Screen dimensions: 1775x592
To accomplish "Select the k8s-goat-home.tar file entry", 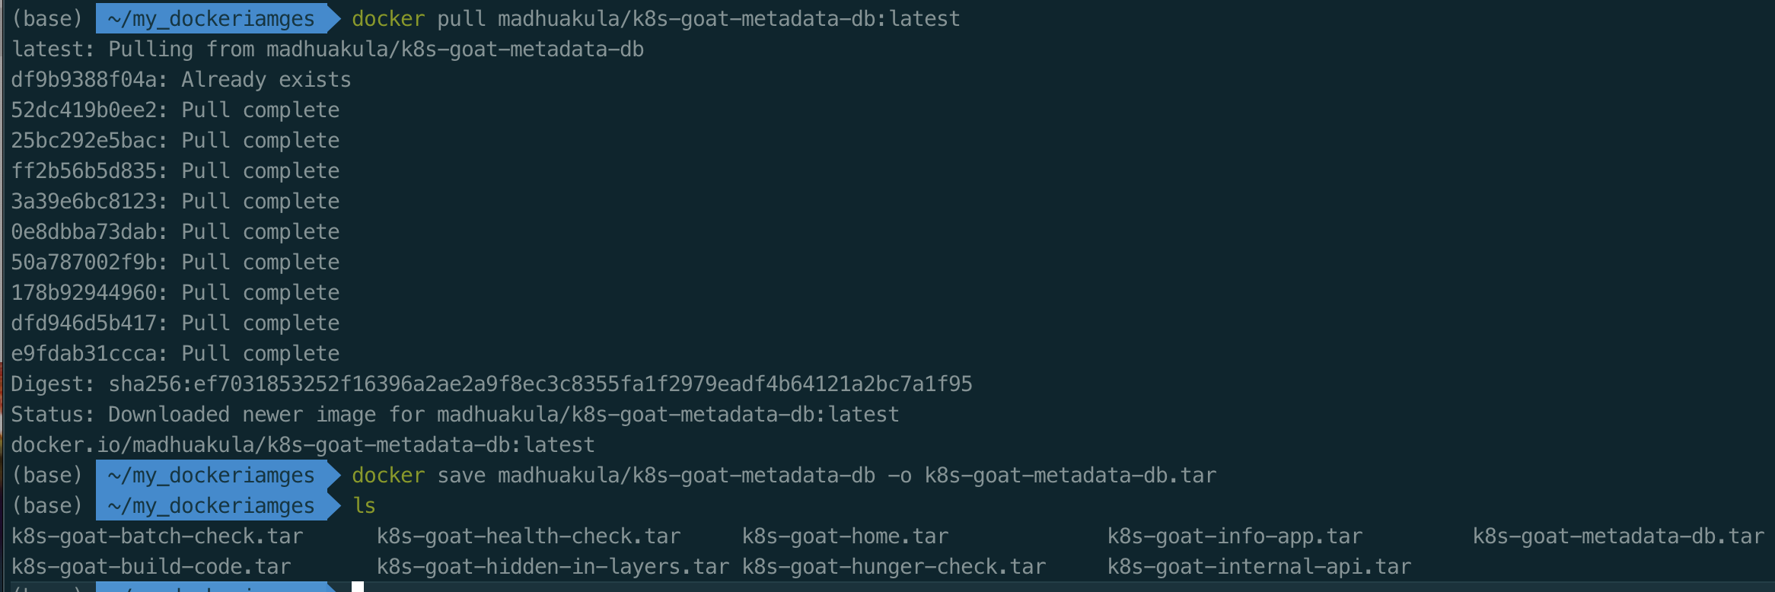I will coord(845,536).
